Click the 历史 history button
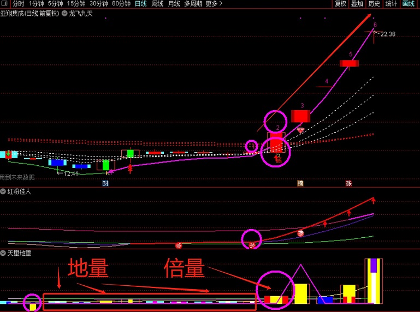This screenshot has width=420, height=312. (374, 4)
